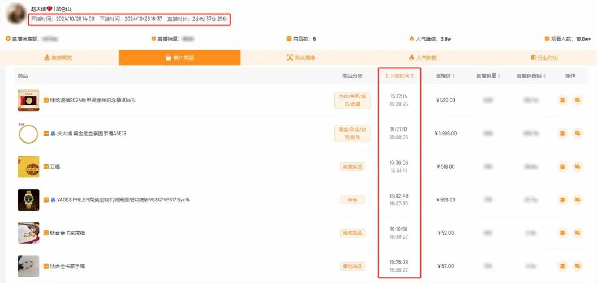Image resolution: width=597 pixels, height=283 pixels.
Task: Click second action icon for 五福 row
Action: (x=578, y=166)
